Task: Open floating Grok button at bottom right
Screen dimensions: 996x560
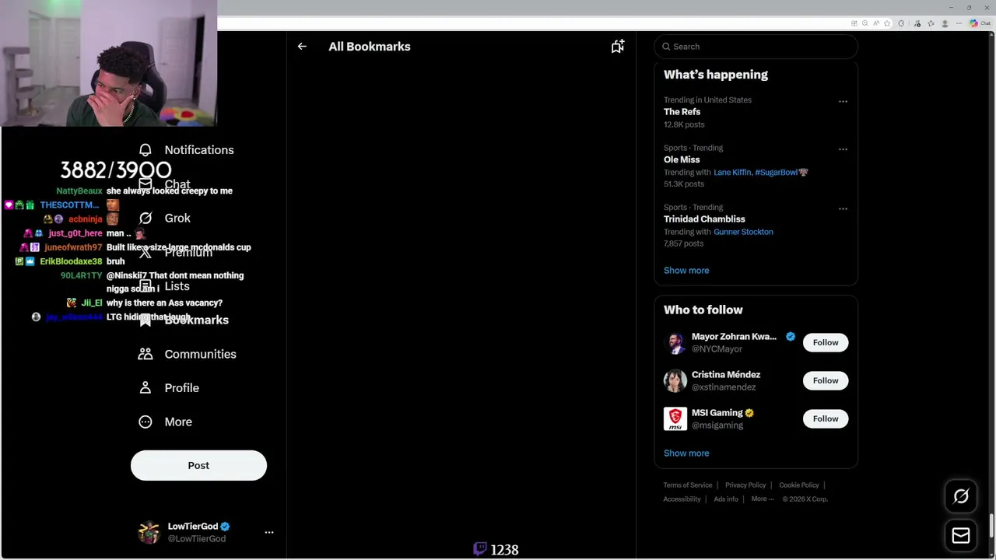Action: point(961,496)
